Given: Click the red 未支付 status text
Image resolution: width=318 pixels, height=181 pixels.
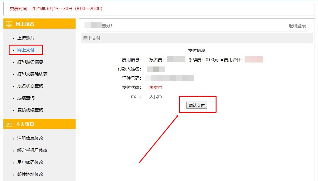Looking at the screenshot, I should click(x=155, y=87).
